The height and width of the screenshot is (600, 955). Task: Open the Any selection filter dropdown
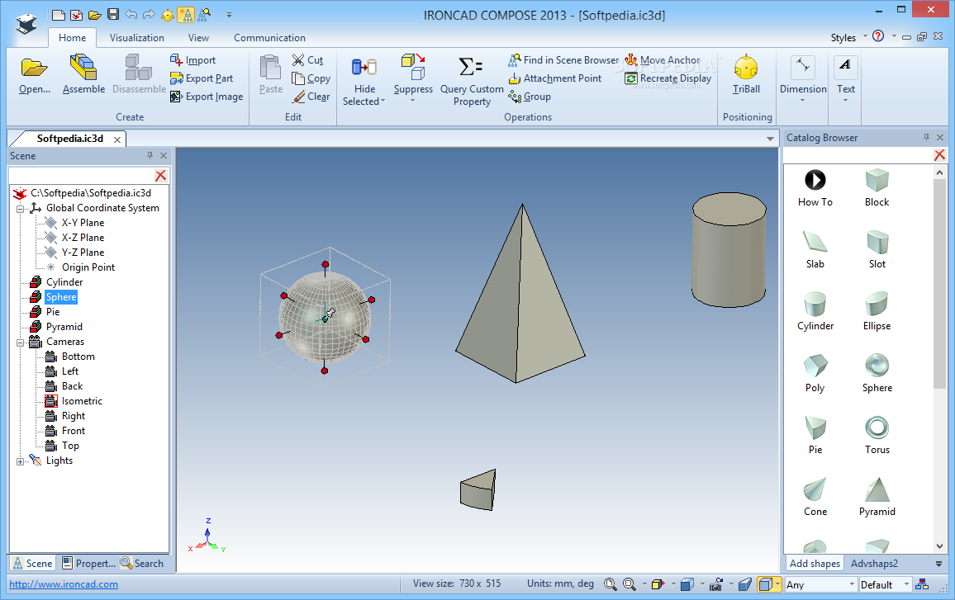point(852,585)
